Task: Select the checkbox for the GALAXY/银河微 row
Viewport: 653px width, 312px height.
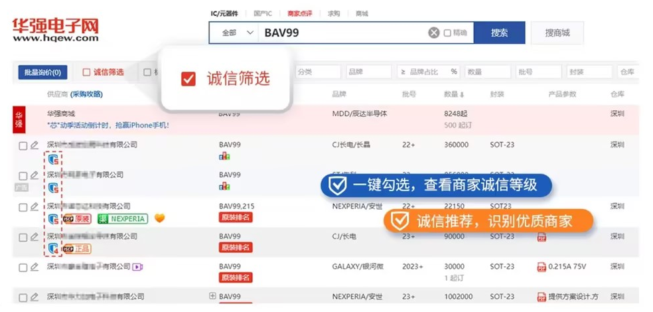Action: point(23,268)
